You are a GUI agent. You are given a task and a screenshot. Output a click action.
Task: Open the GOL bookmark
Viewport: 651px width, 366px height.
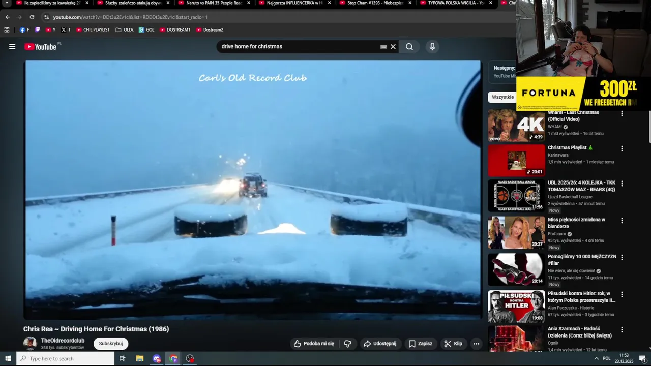pos(146,30)
